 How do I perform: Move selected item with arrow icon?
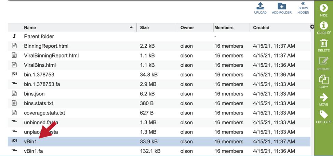323,97
